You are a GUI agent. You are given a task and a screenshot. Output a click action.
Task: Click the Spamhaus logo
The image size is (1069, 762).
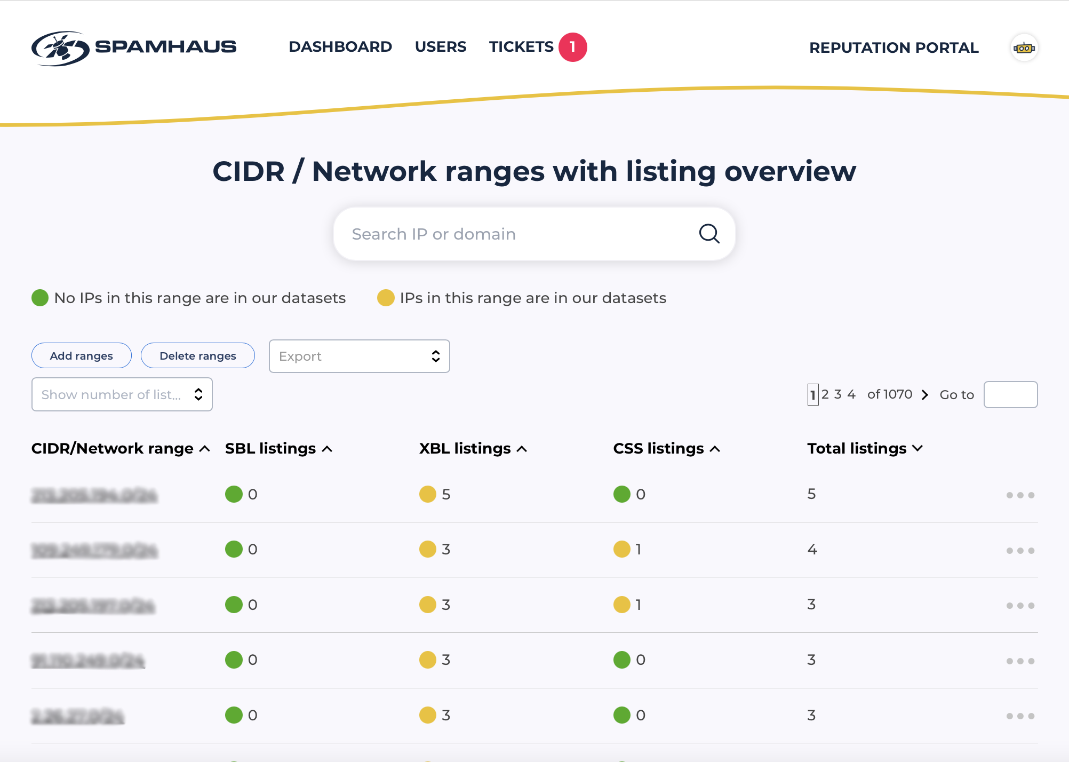(x=133, y=47)
